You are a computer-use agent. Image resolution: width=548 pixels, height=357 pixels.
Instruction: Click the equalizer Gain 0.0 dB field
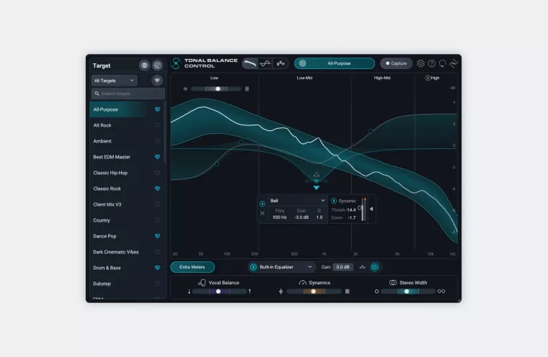tap(342, 267)
